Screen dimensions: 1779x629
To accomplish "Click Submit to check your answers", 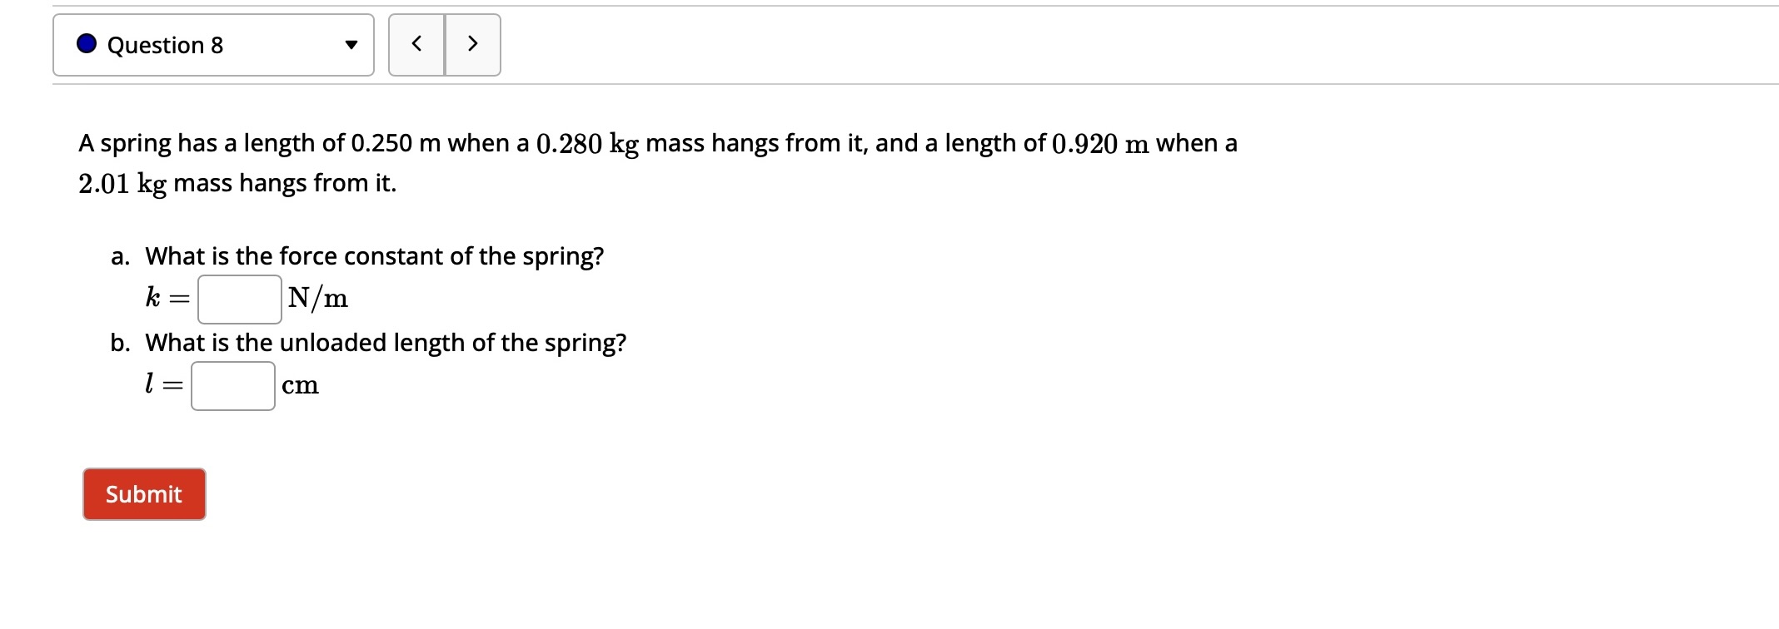I will click(143, 493).
